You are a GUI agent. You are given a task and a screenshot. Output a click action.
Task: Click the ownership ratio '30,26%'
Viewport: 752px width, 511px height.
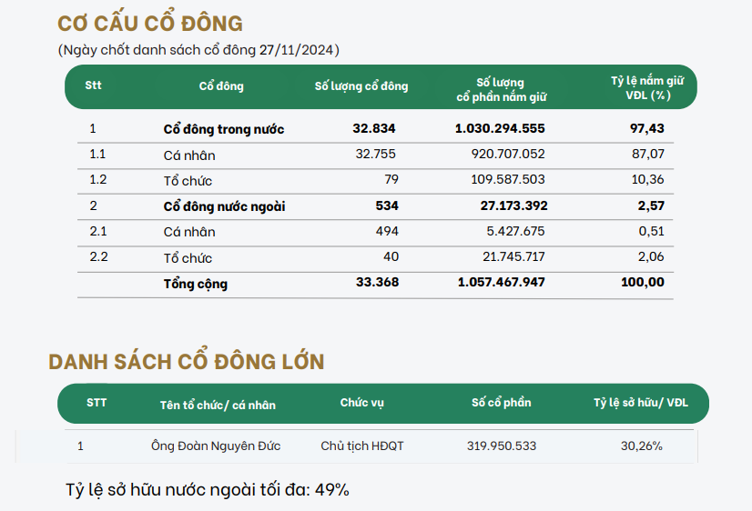pyautogui.click(x=642, y=446)
